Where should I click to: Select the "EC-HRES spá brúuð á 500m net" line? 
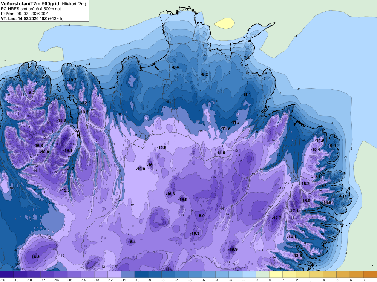coord(31,9)
